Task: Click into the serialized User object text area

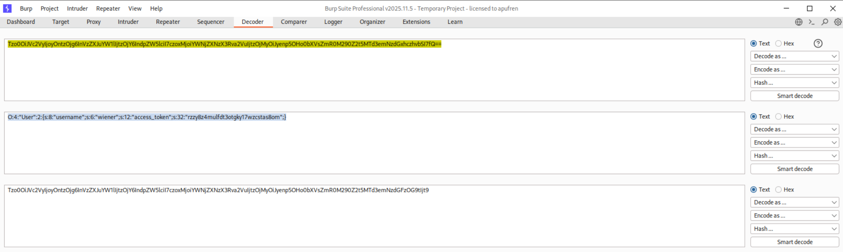Action: click(146, 117)
